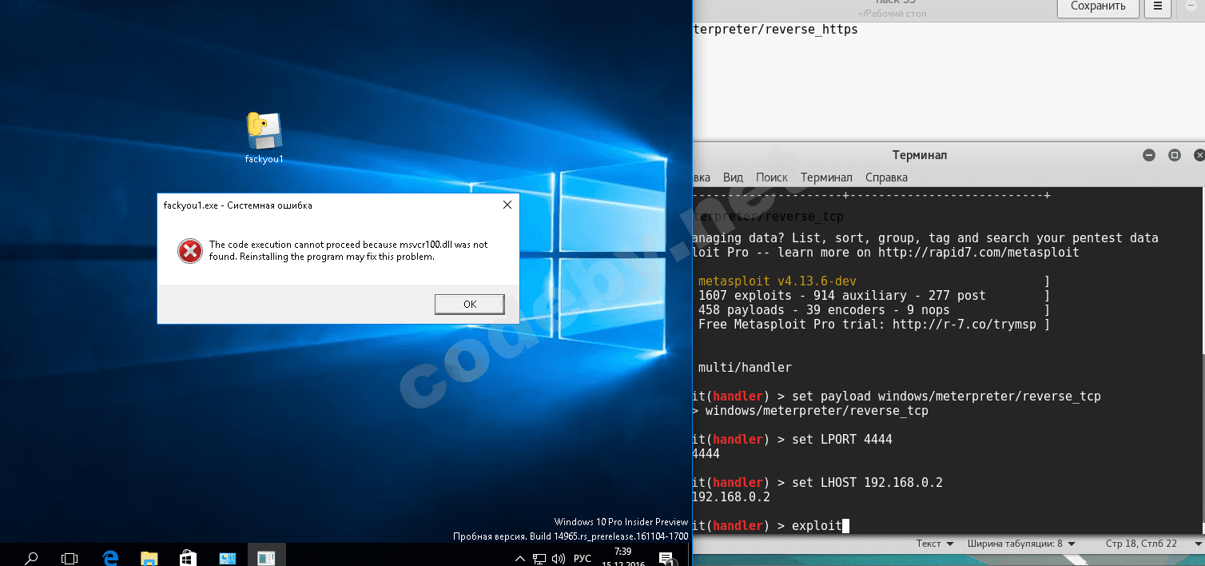The image size is (1205, 566).
Task: Click Стр 18, Стлб 22 status entry
Action: pos(1141,544)
